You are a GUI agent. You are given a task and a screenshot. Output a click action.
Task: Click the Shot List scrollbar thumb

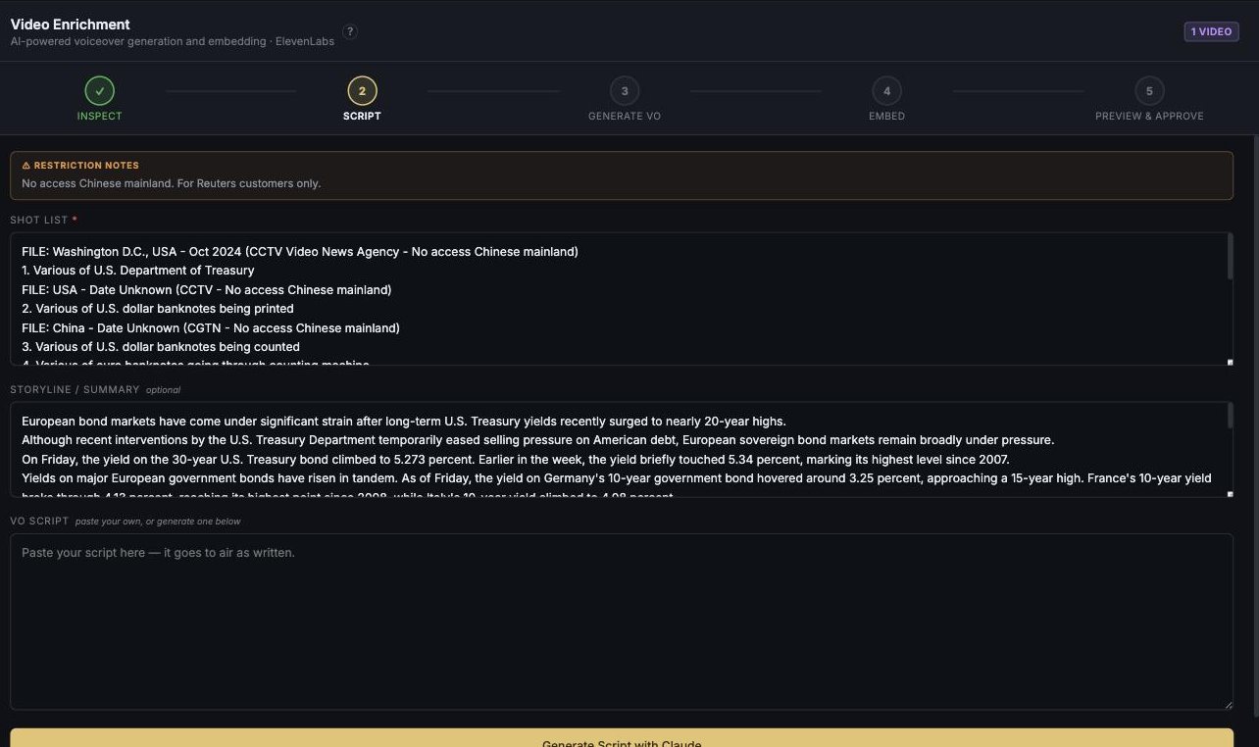tap(1230, 257)
